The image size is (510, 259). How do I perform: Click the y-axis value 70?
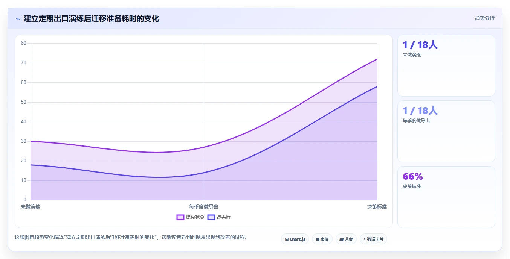(24, 63)
